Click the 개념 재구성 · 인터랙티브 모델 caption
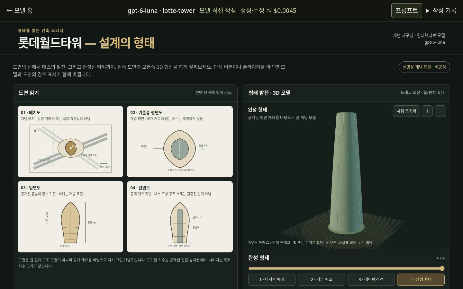 (419, 35)
